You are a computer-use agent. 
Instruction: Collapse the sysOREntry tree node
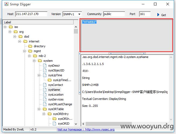pos(44,114)
